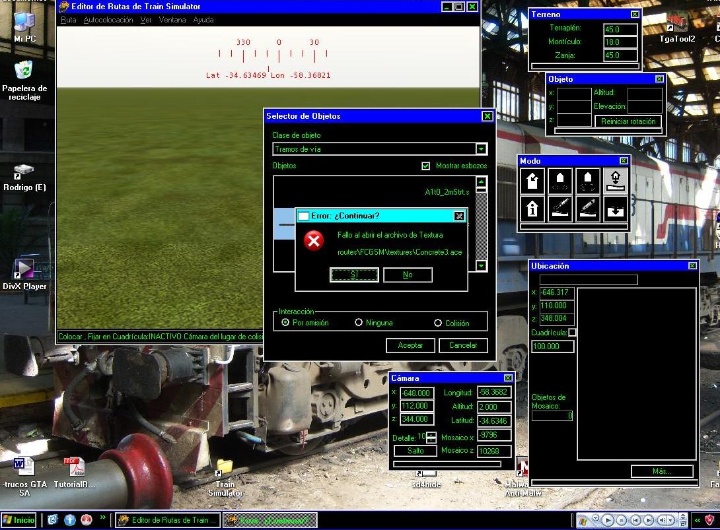Screen dimensions: 720x530
Task: Enable the Cuadrícula checkbox in Ubicación
Action: point(572,333)
